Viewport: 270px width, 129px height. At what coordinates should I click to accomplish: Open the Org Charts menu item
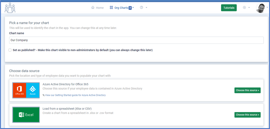click(x=121, y=8)
